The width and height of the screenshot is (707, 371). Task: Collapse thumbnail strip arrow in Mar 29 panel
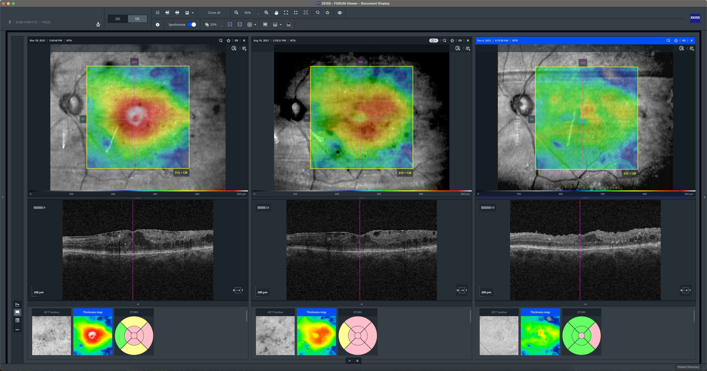pos(138,304)
